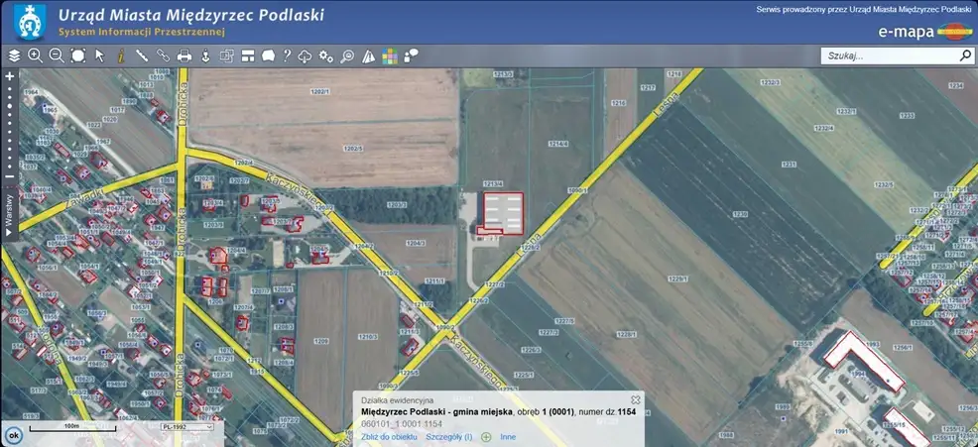
Task: Activate the arrow pointer selection tool
Action: pyautogui.click(x=99, y=56)
